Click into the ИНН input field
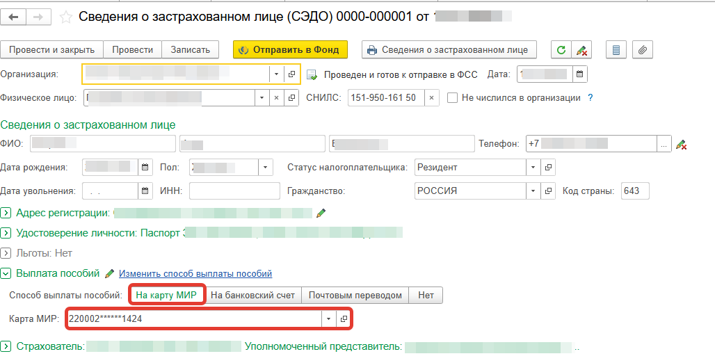 (234, 191)
